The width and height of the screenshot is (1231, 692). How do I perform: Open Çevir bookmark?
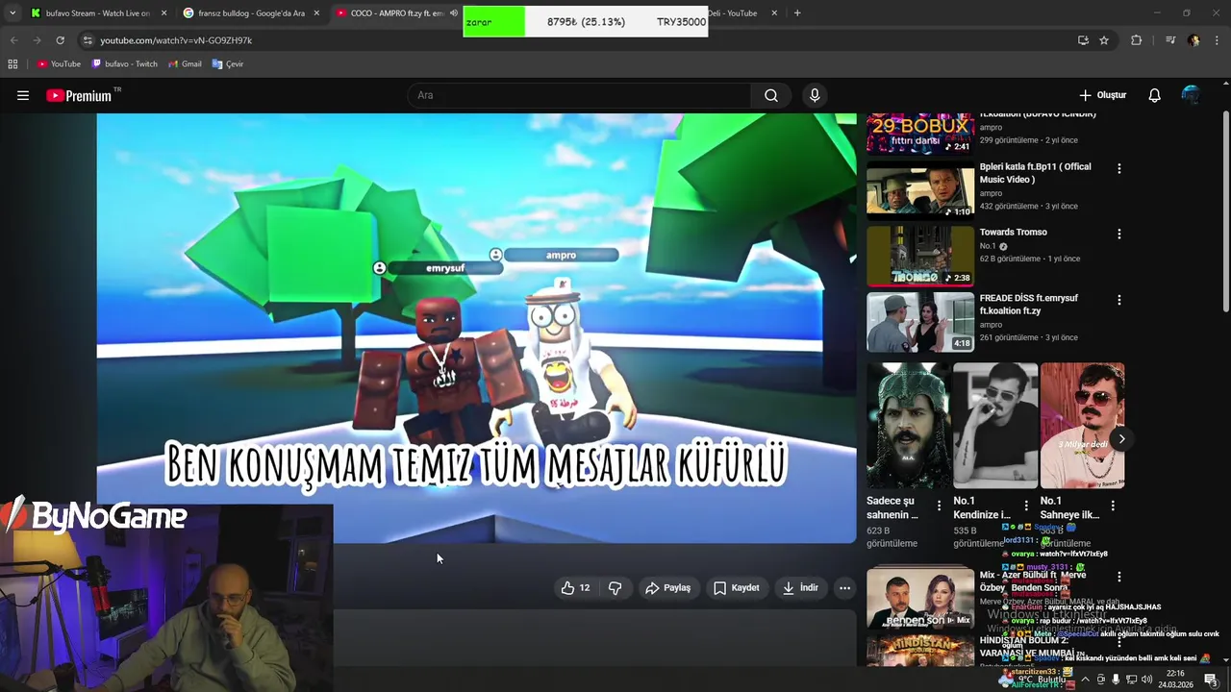pyautogui.click(x=228, y=63)
